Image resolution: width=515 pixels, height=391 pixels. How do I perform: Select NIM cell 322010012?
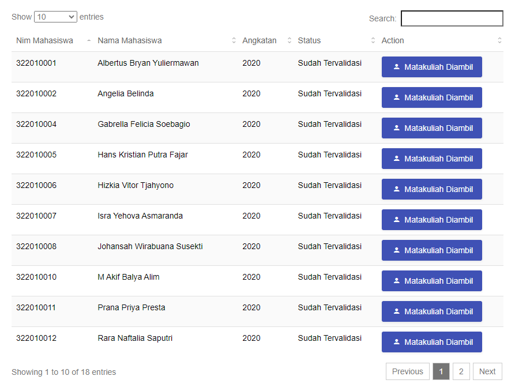(x=36, y=338)
